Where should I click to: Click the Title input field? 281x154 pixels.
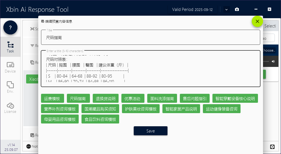(151, 37)
